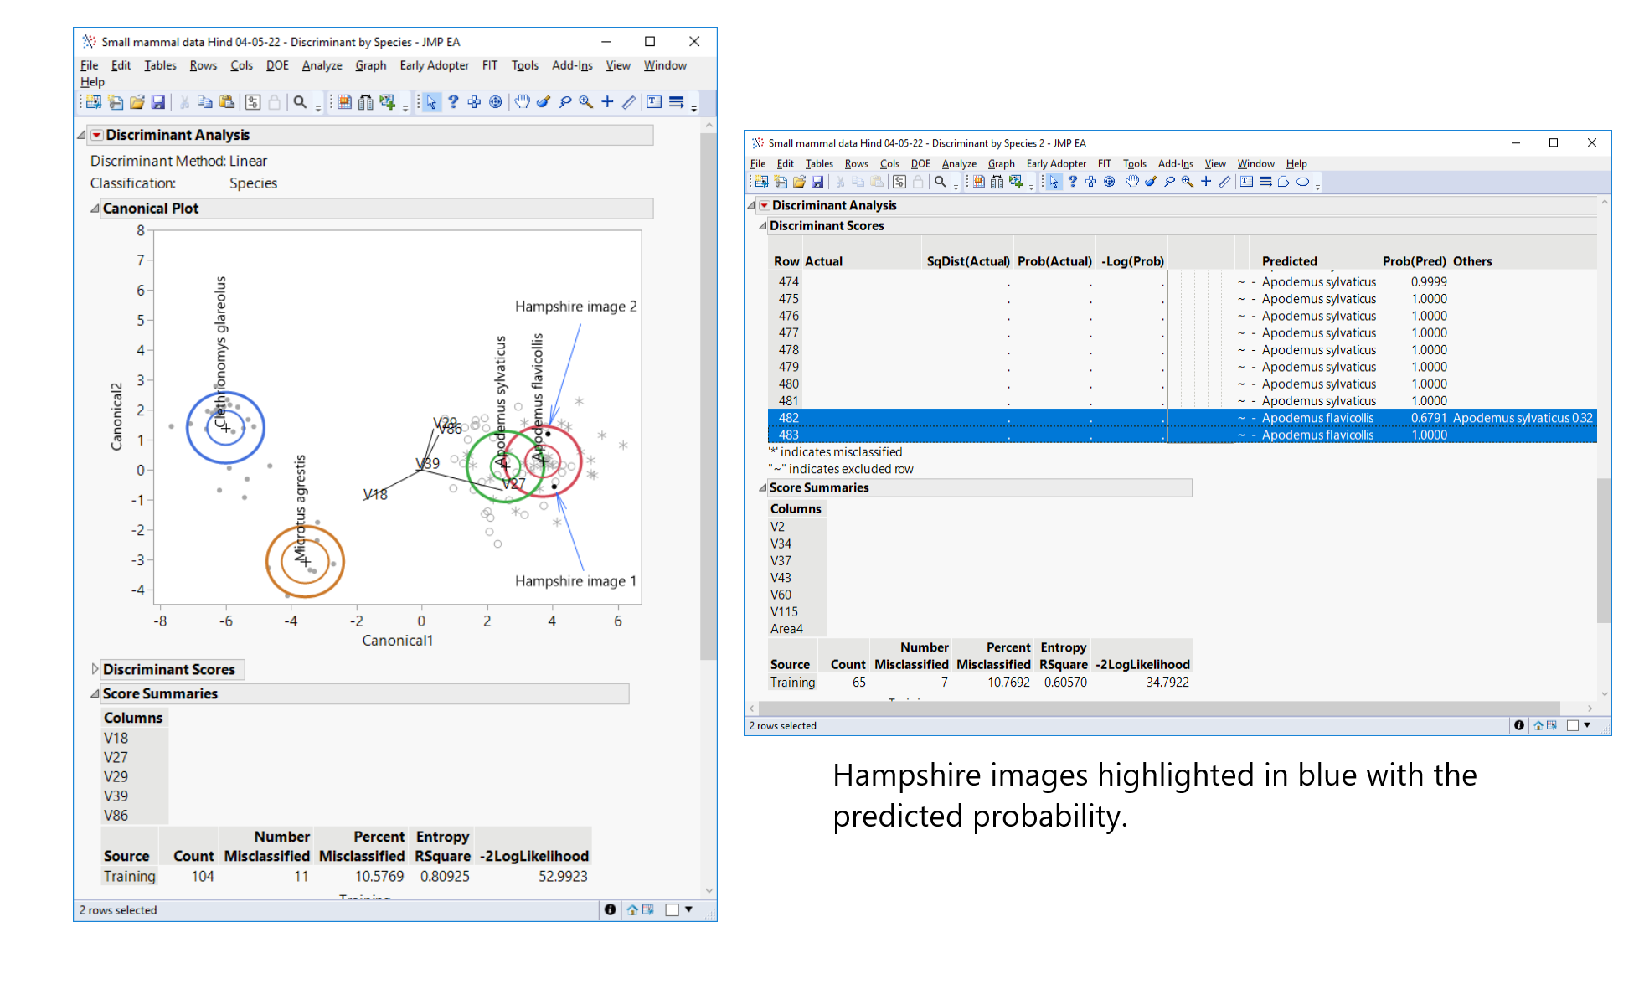Click right window horizontal scrollbar thumb
The image size is (1644, 984).
(1158, 708)
